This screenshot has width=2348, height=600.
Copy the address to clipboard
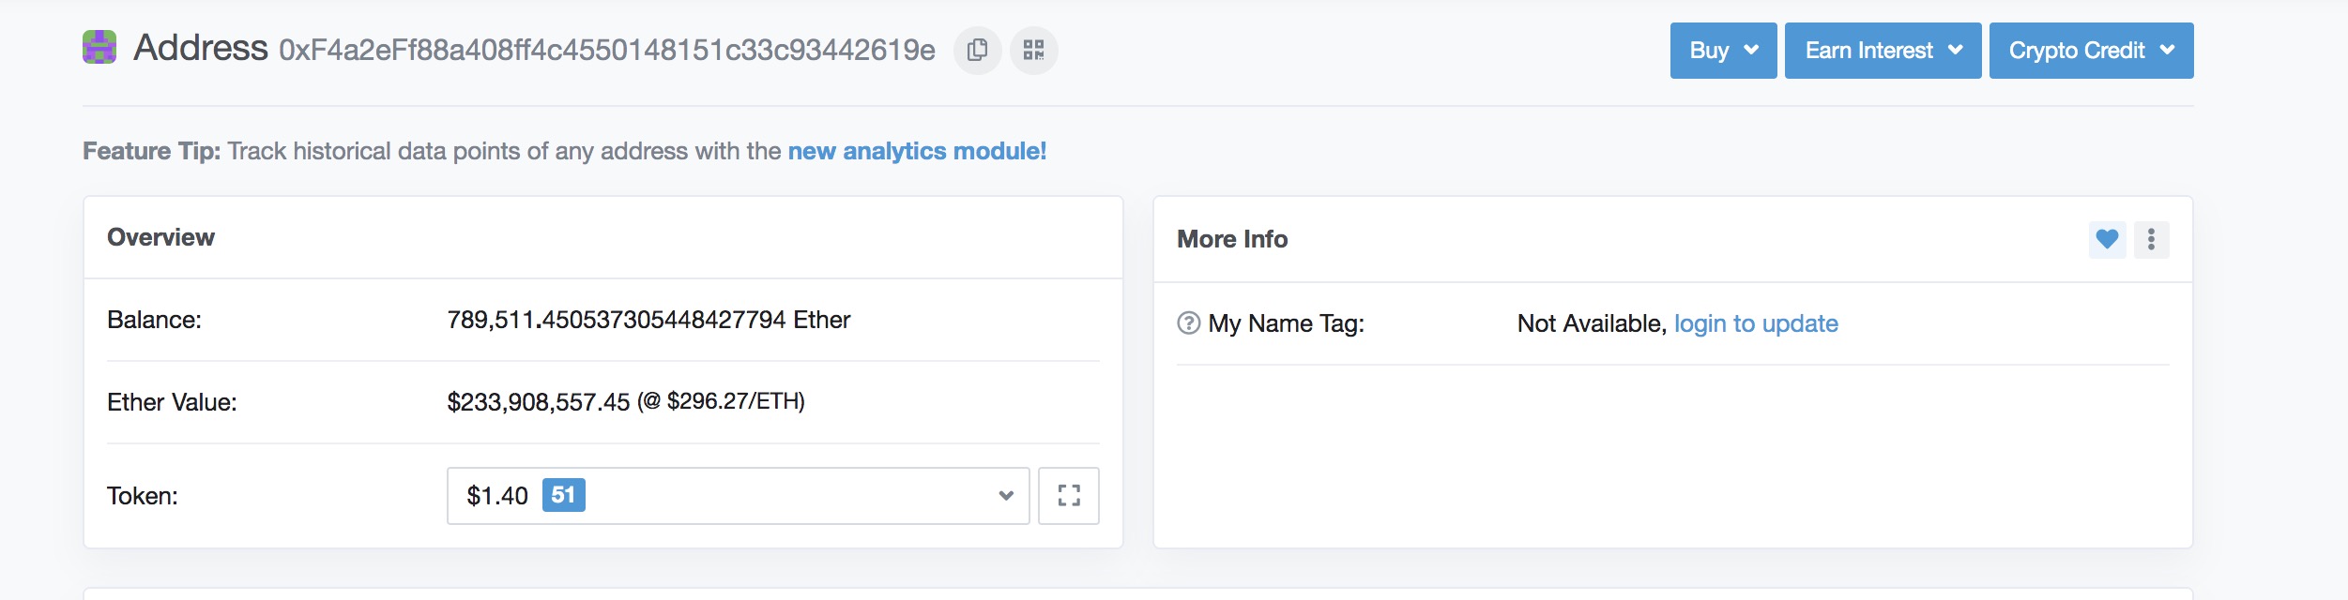(977, 50)
